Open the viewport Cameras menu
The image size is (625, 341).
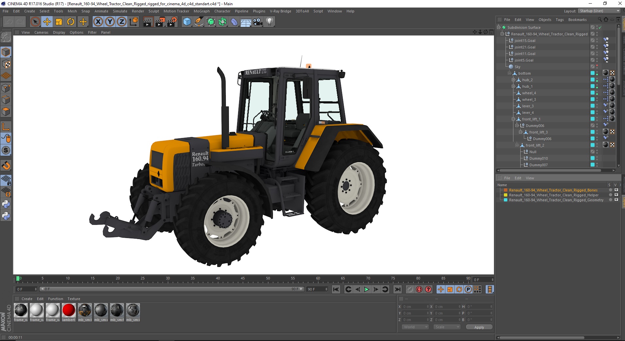click(x=41, y=32)
